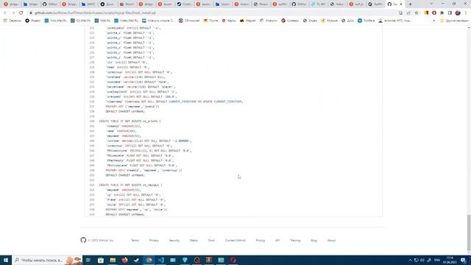Switch to the Диск tab
The height and width of the screenshot is (265, 471).
click(107, 4)
